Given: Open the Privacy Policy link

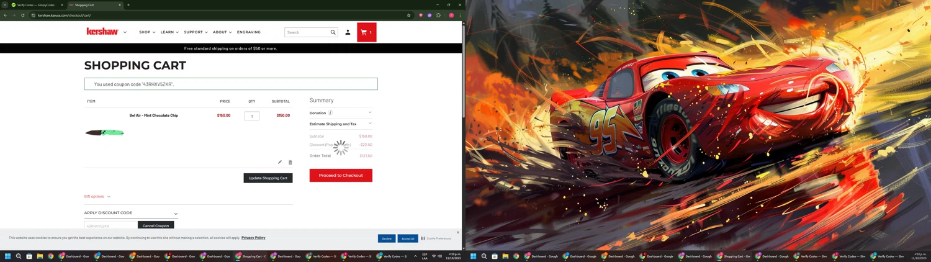Looking at the screenshot, I should point(253,238).
